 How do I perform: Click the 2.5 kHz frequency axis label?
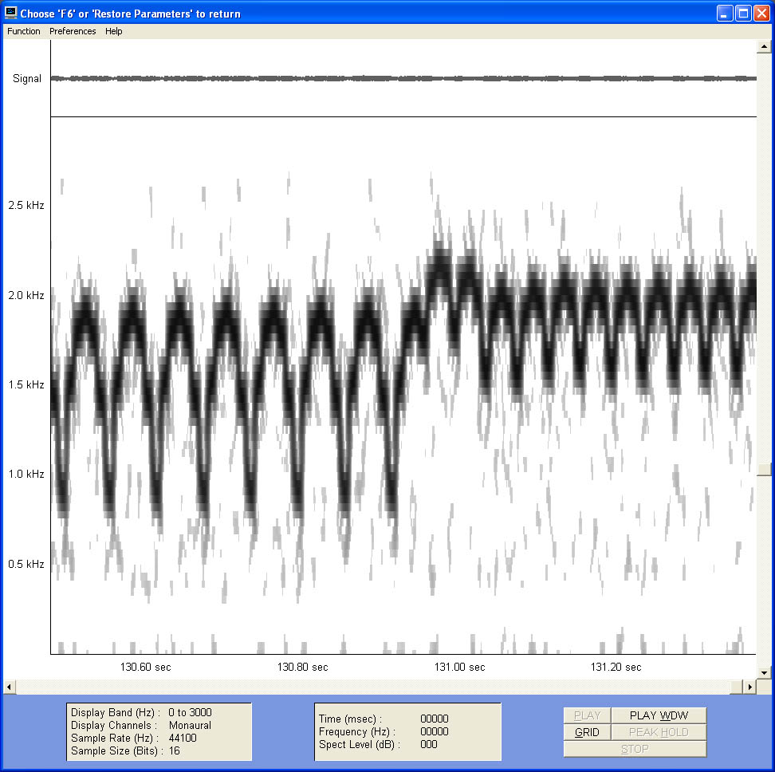(x=26, y=205)
